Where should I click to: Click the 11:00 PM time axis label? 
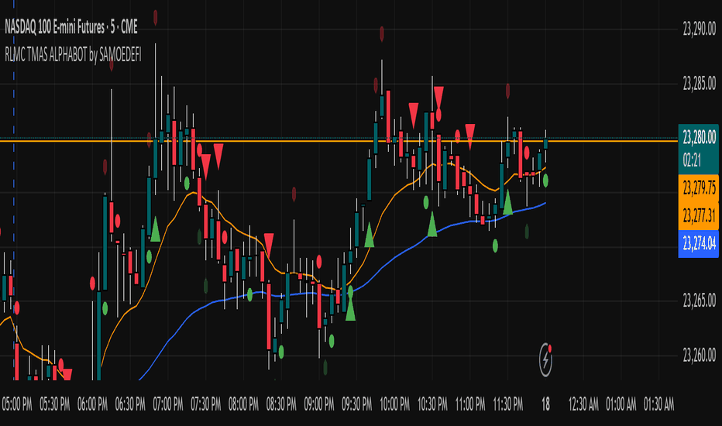pyautogui.click(x=470, y=404)
